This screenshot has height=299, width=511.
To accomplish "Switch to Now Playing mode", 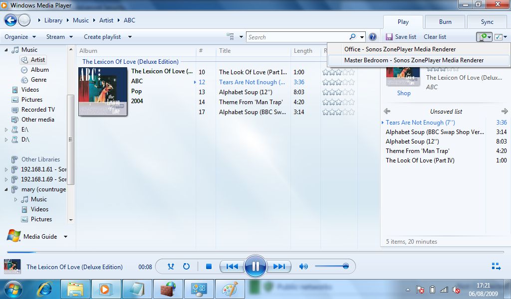I will coord(496,267).
